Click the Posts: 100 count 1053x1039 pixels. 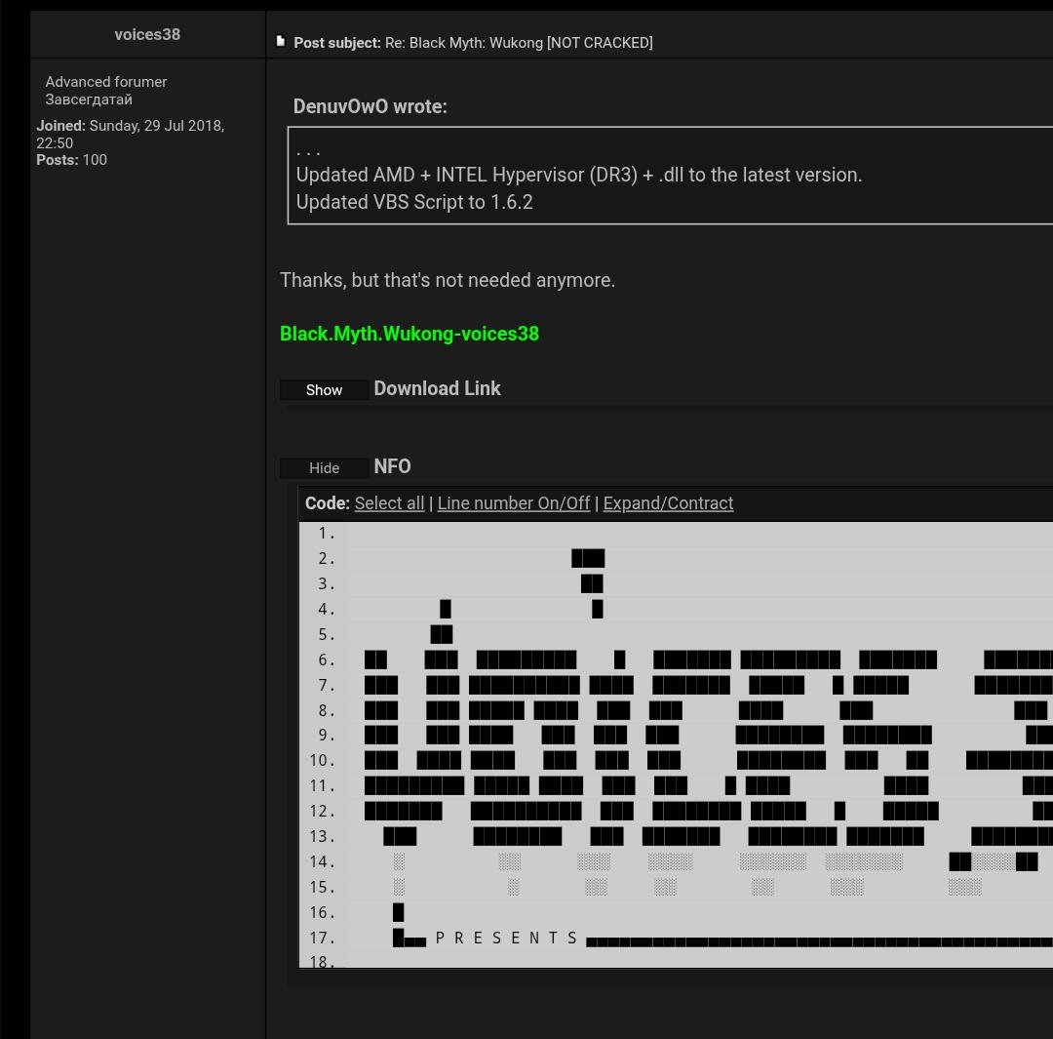point(72,160)
